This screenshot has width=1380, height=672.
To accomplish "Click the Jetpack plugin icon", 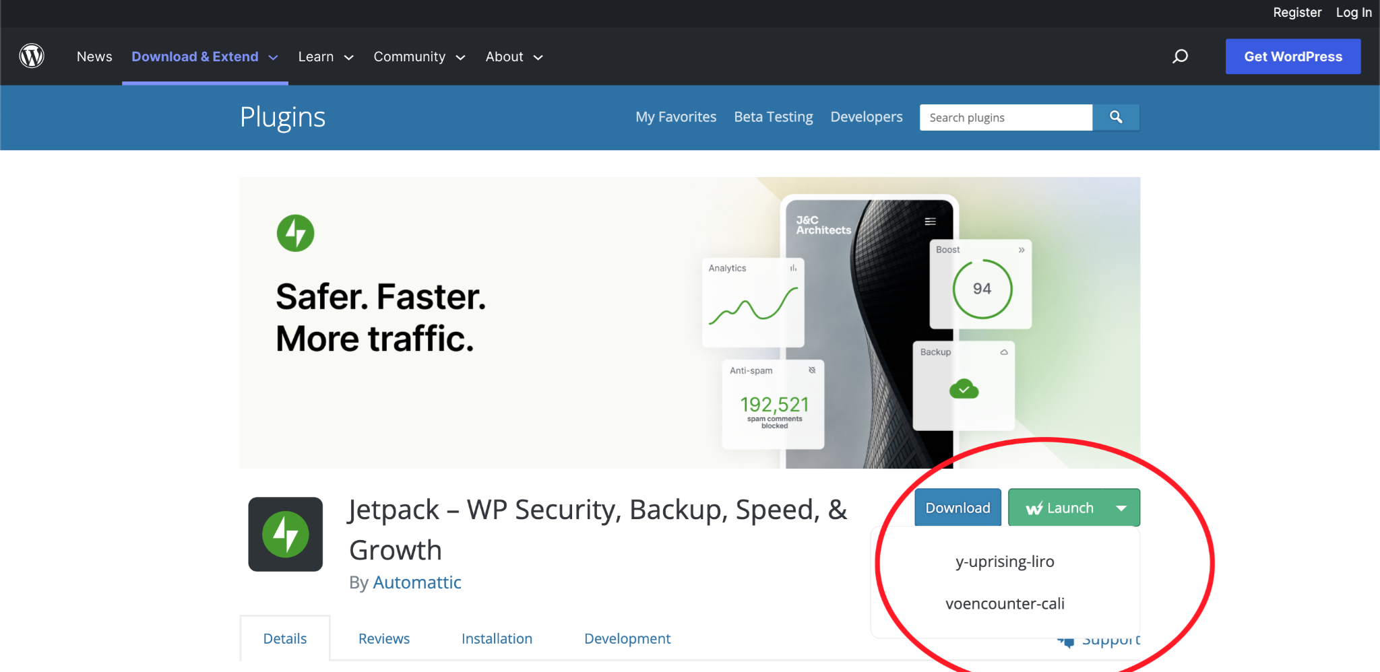I will click(x=286, y=534).
